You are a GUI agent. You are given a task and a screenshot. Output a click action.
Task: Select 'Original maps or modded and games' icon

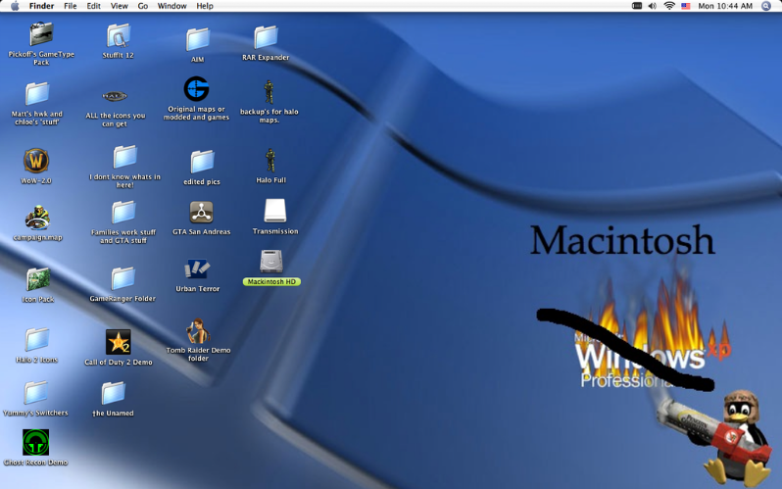click(x=197, y=89)
